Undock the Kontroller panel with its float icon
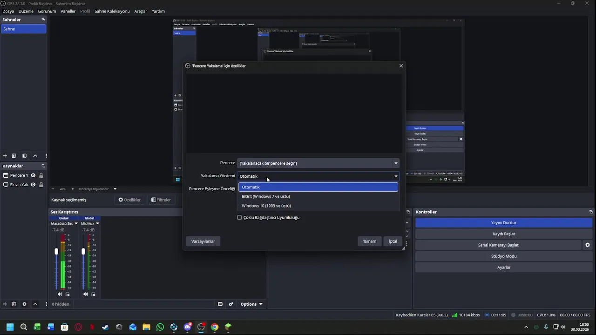This screenshot has height=335, width=596. tap(591, 212)
